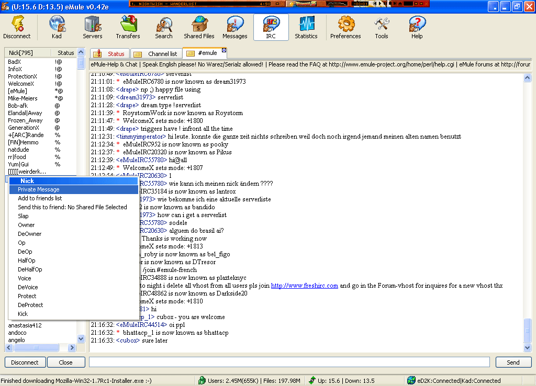Viewport: 536px width, 386px height.
Task: Select natdude in the nick list
Action: [18, 150]
